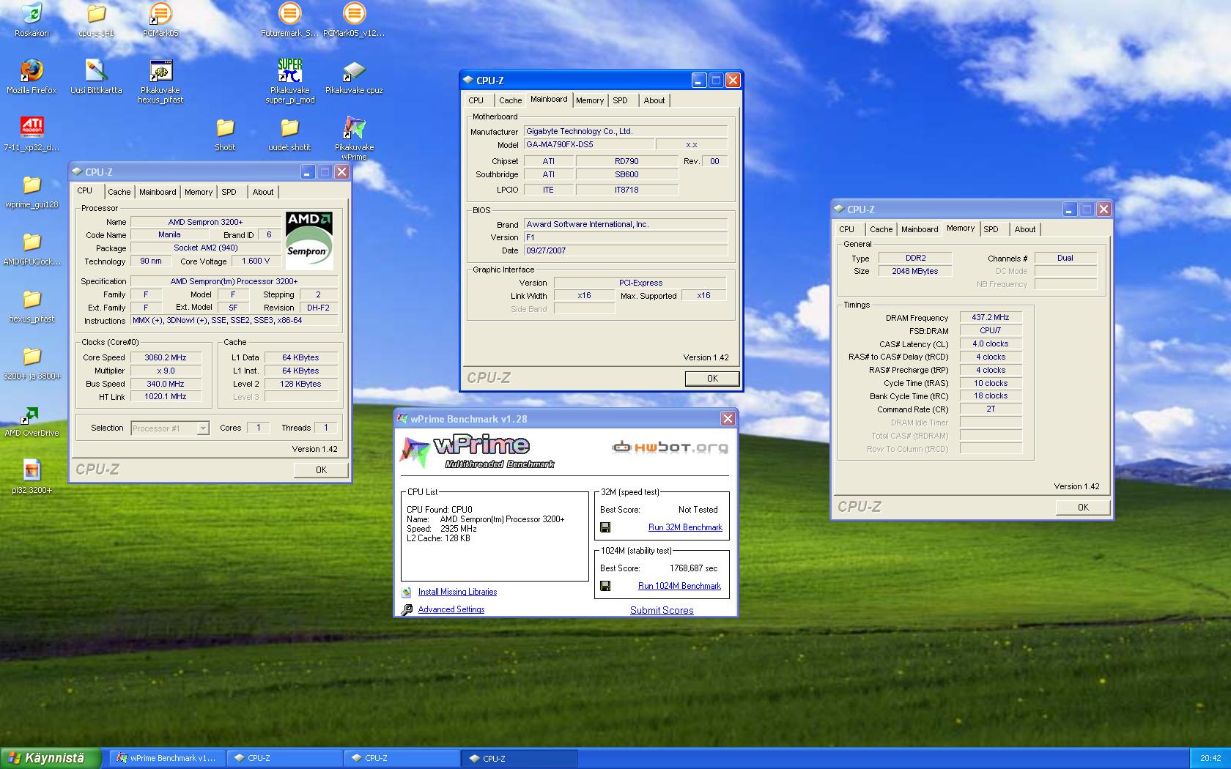Click OK in the left CPU-Z window
1231x769 pixels.
tap(321, 470)
